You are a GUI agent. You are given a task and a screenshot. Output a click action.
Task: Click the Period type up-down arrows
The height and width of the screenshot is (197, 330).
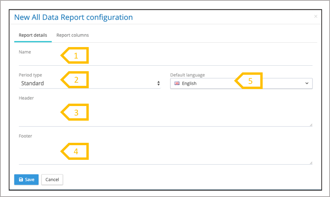click(x=158, y=83)
